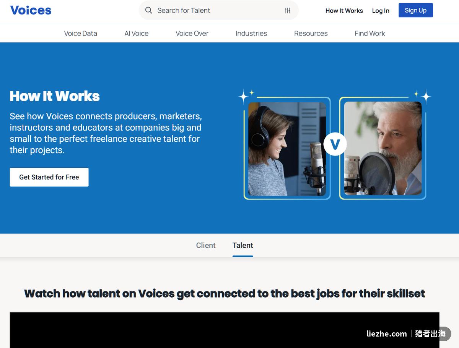Screen dimensions: 459x348
Task: Open the Voice Data menu
Action: [x=81, y=33]
